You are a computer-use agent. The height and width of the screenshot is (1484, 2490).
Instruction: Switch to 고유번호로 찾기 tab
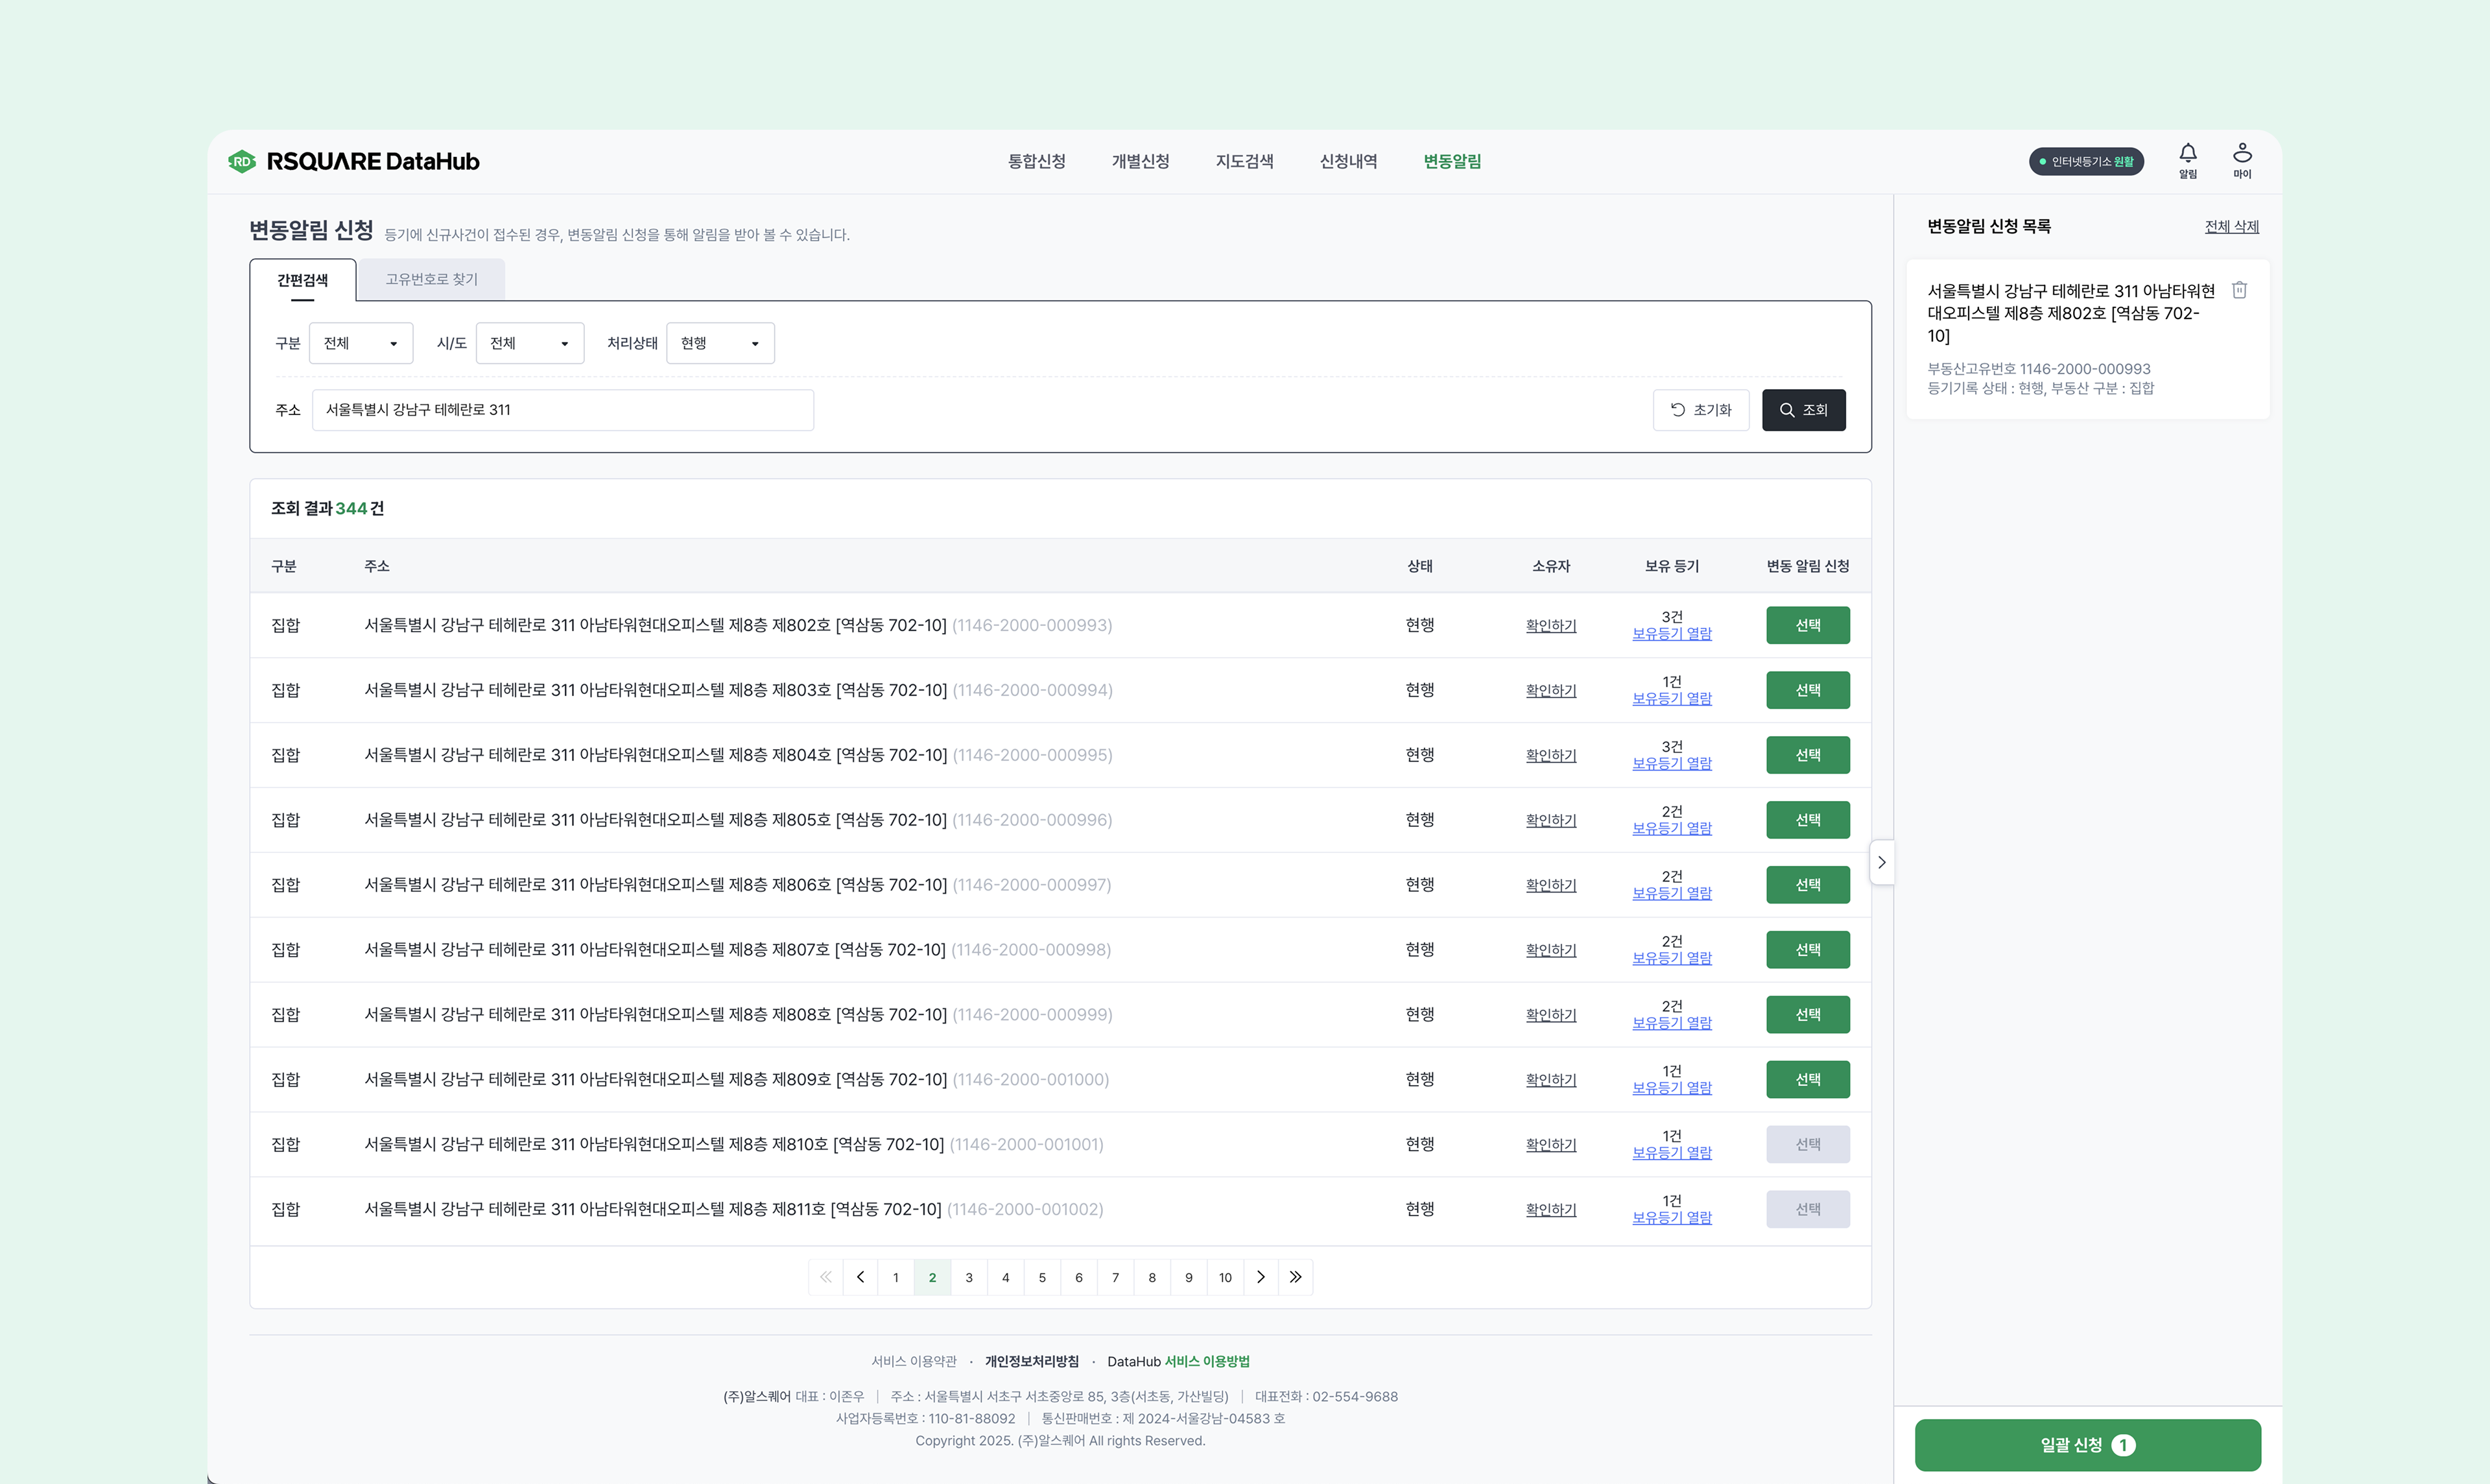(x=431, y=279)
